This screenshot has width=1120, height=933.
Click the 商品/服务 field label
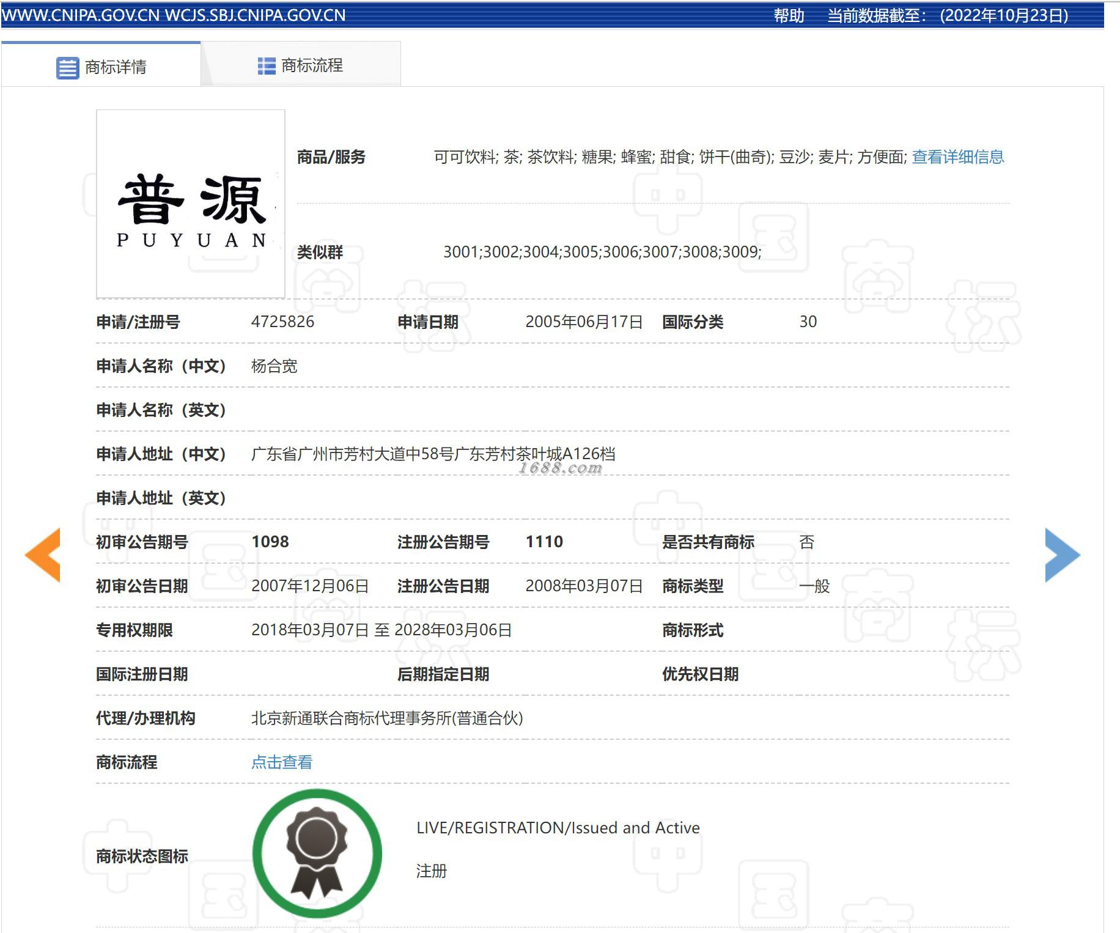coord(331,157)
